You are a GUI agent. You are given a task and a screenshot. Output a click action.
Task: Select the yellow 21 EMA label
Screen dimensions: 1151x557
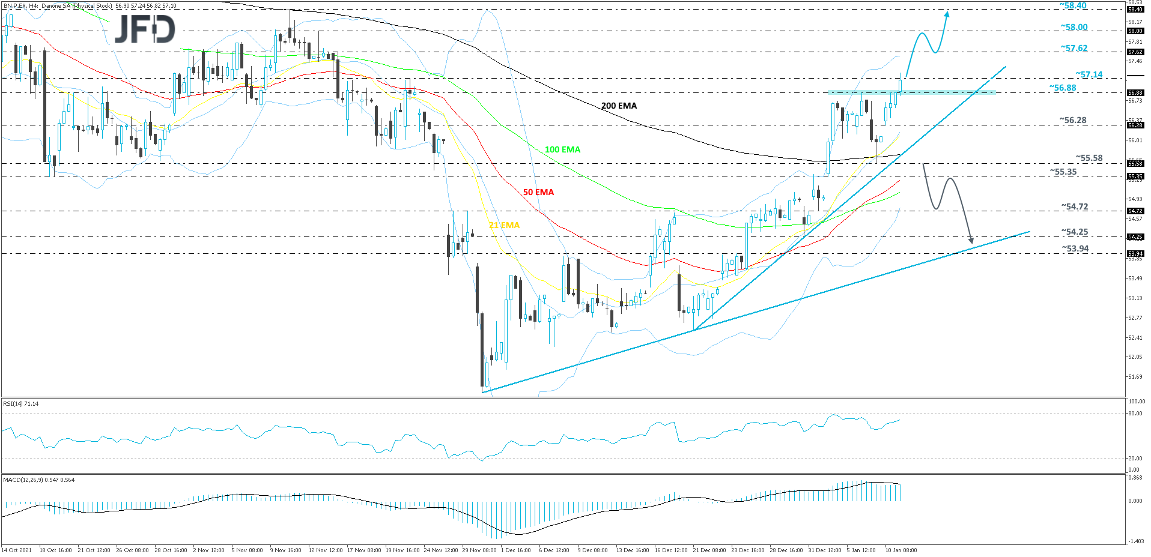[x=504, y=225]
